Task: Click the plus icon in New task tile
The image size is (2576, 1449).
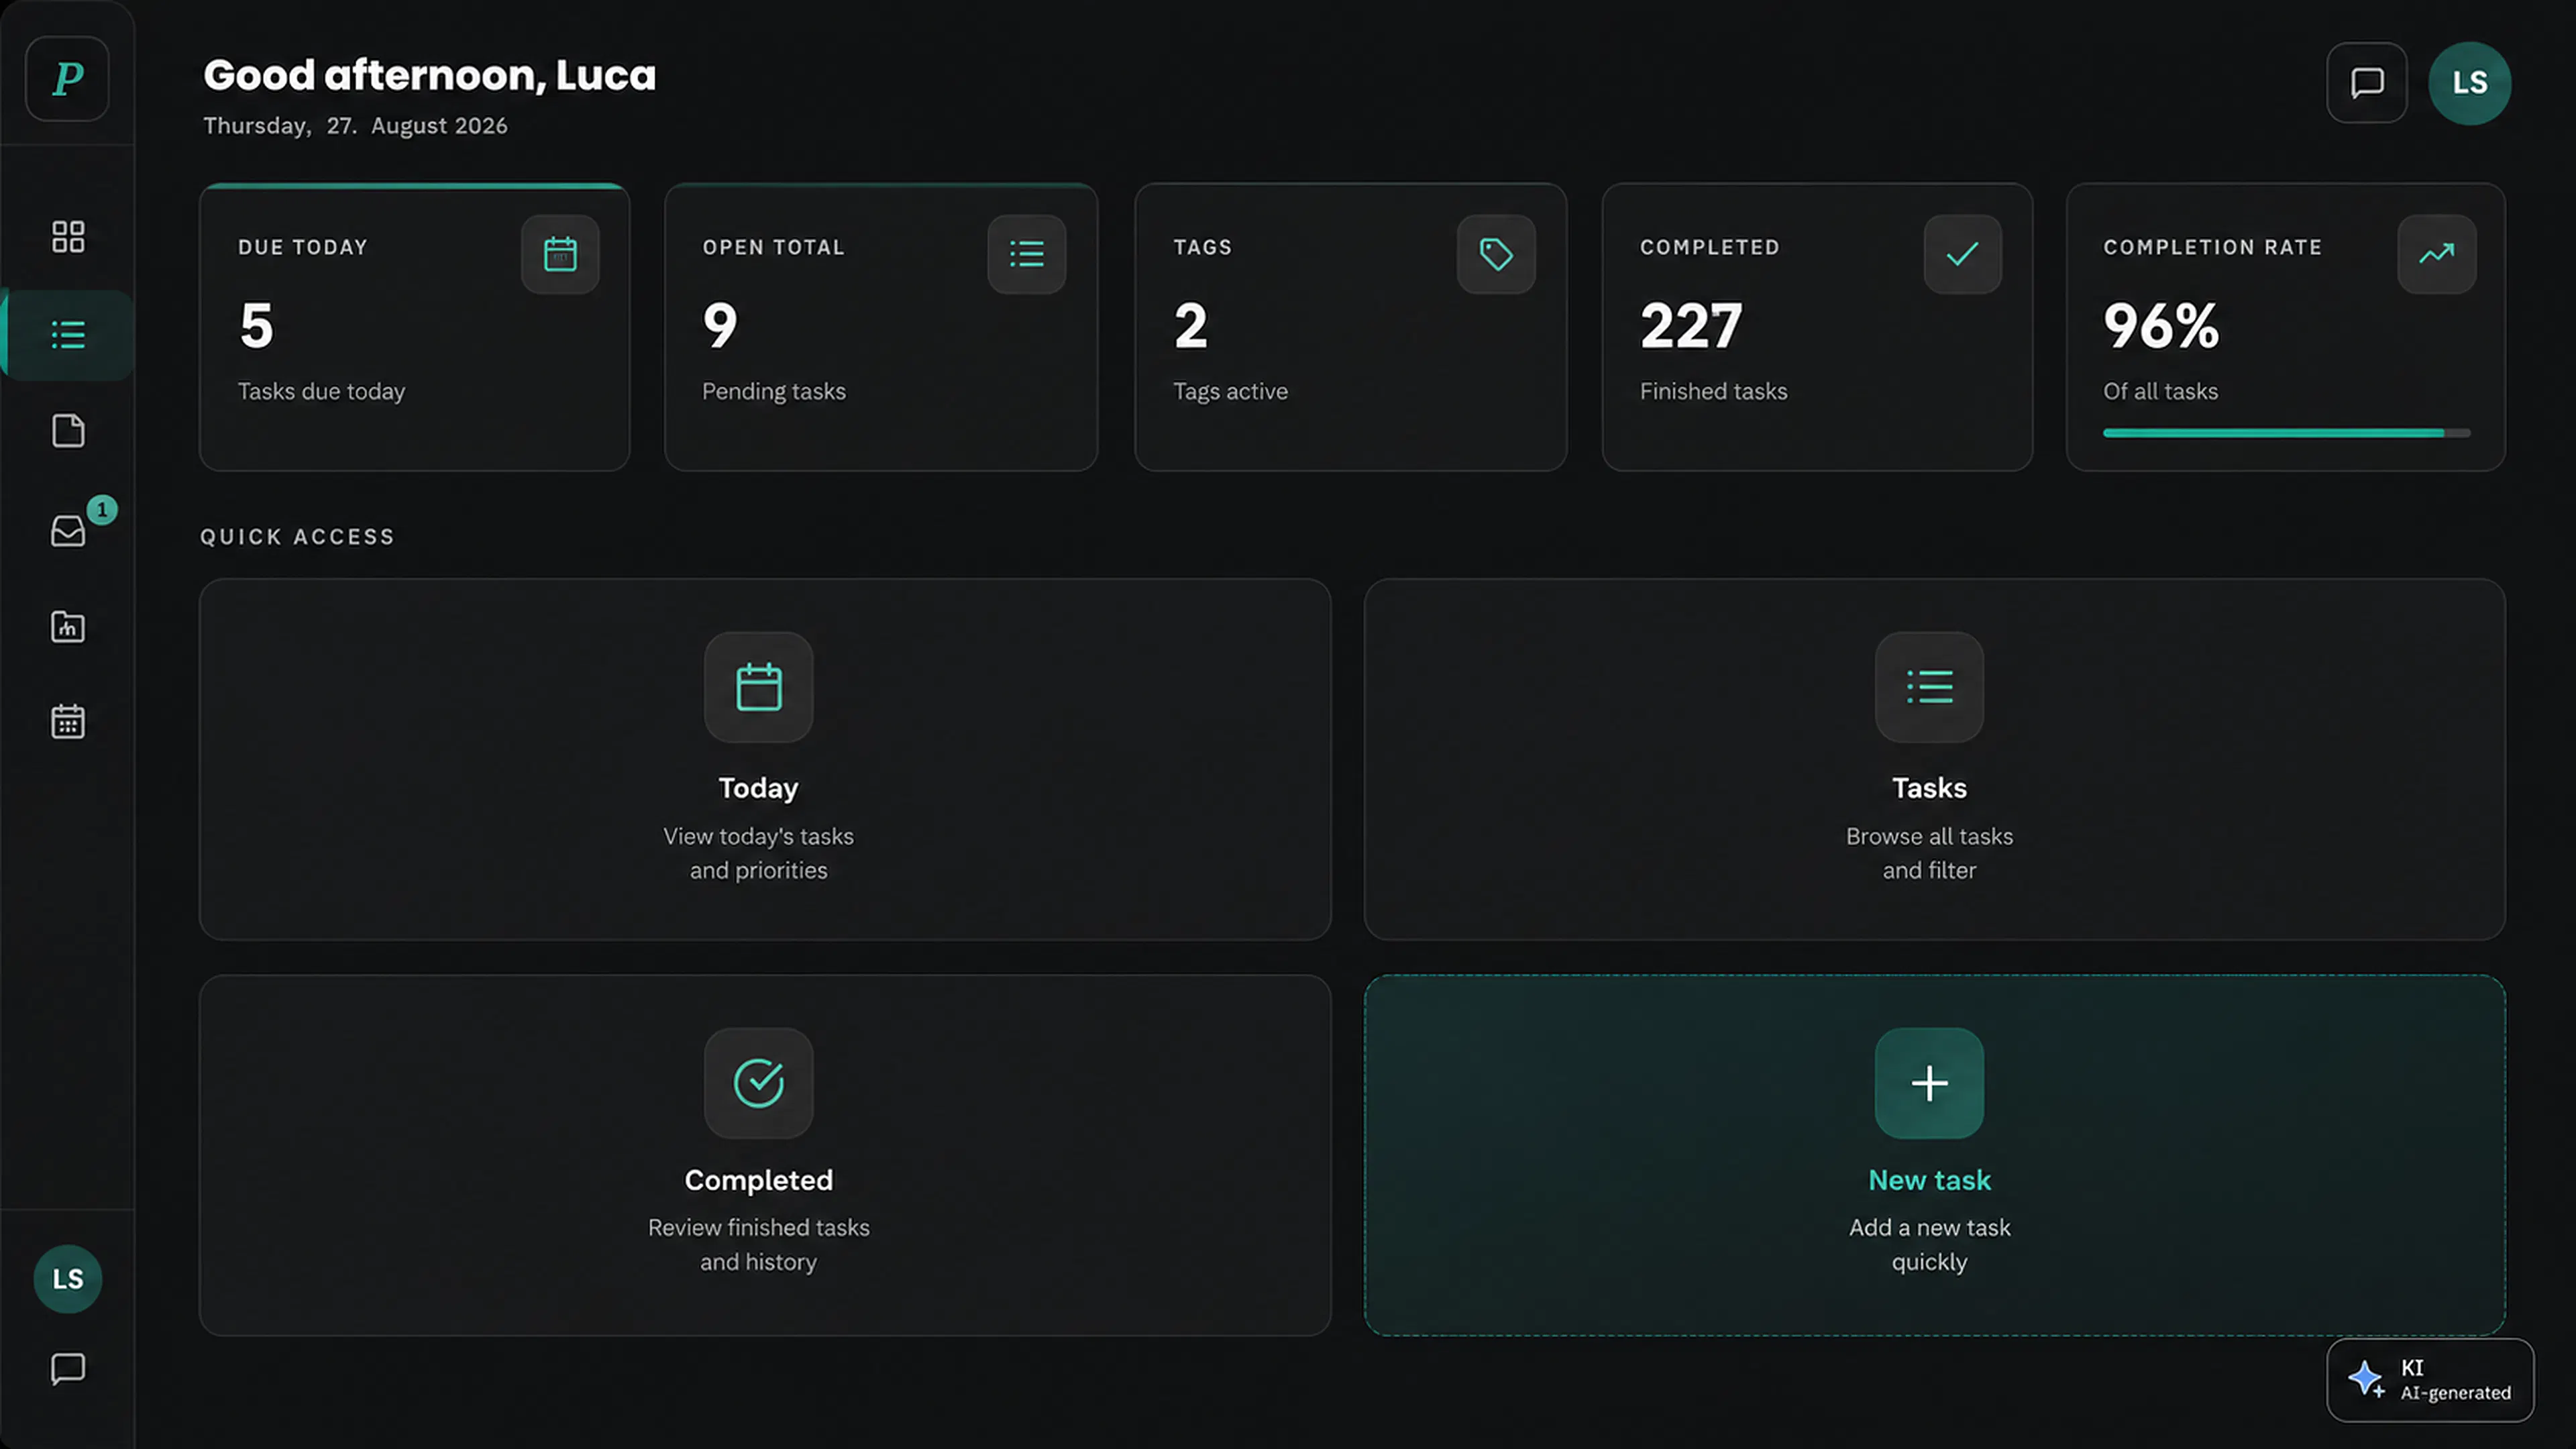Action: tap(1930, 1083)
